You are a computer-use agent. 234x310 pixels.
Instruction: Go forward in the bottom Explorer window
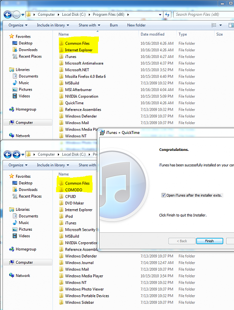point(17,155)
